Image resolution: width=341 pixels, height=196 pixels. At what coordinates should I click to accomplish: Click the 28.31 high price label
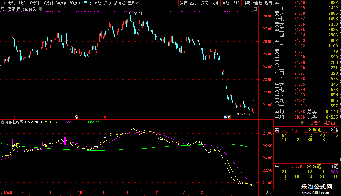point(137,14)
